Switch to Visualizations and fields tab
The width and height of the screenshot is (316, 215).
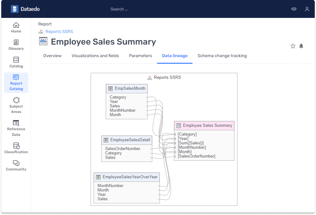(x=95, y=56)
